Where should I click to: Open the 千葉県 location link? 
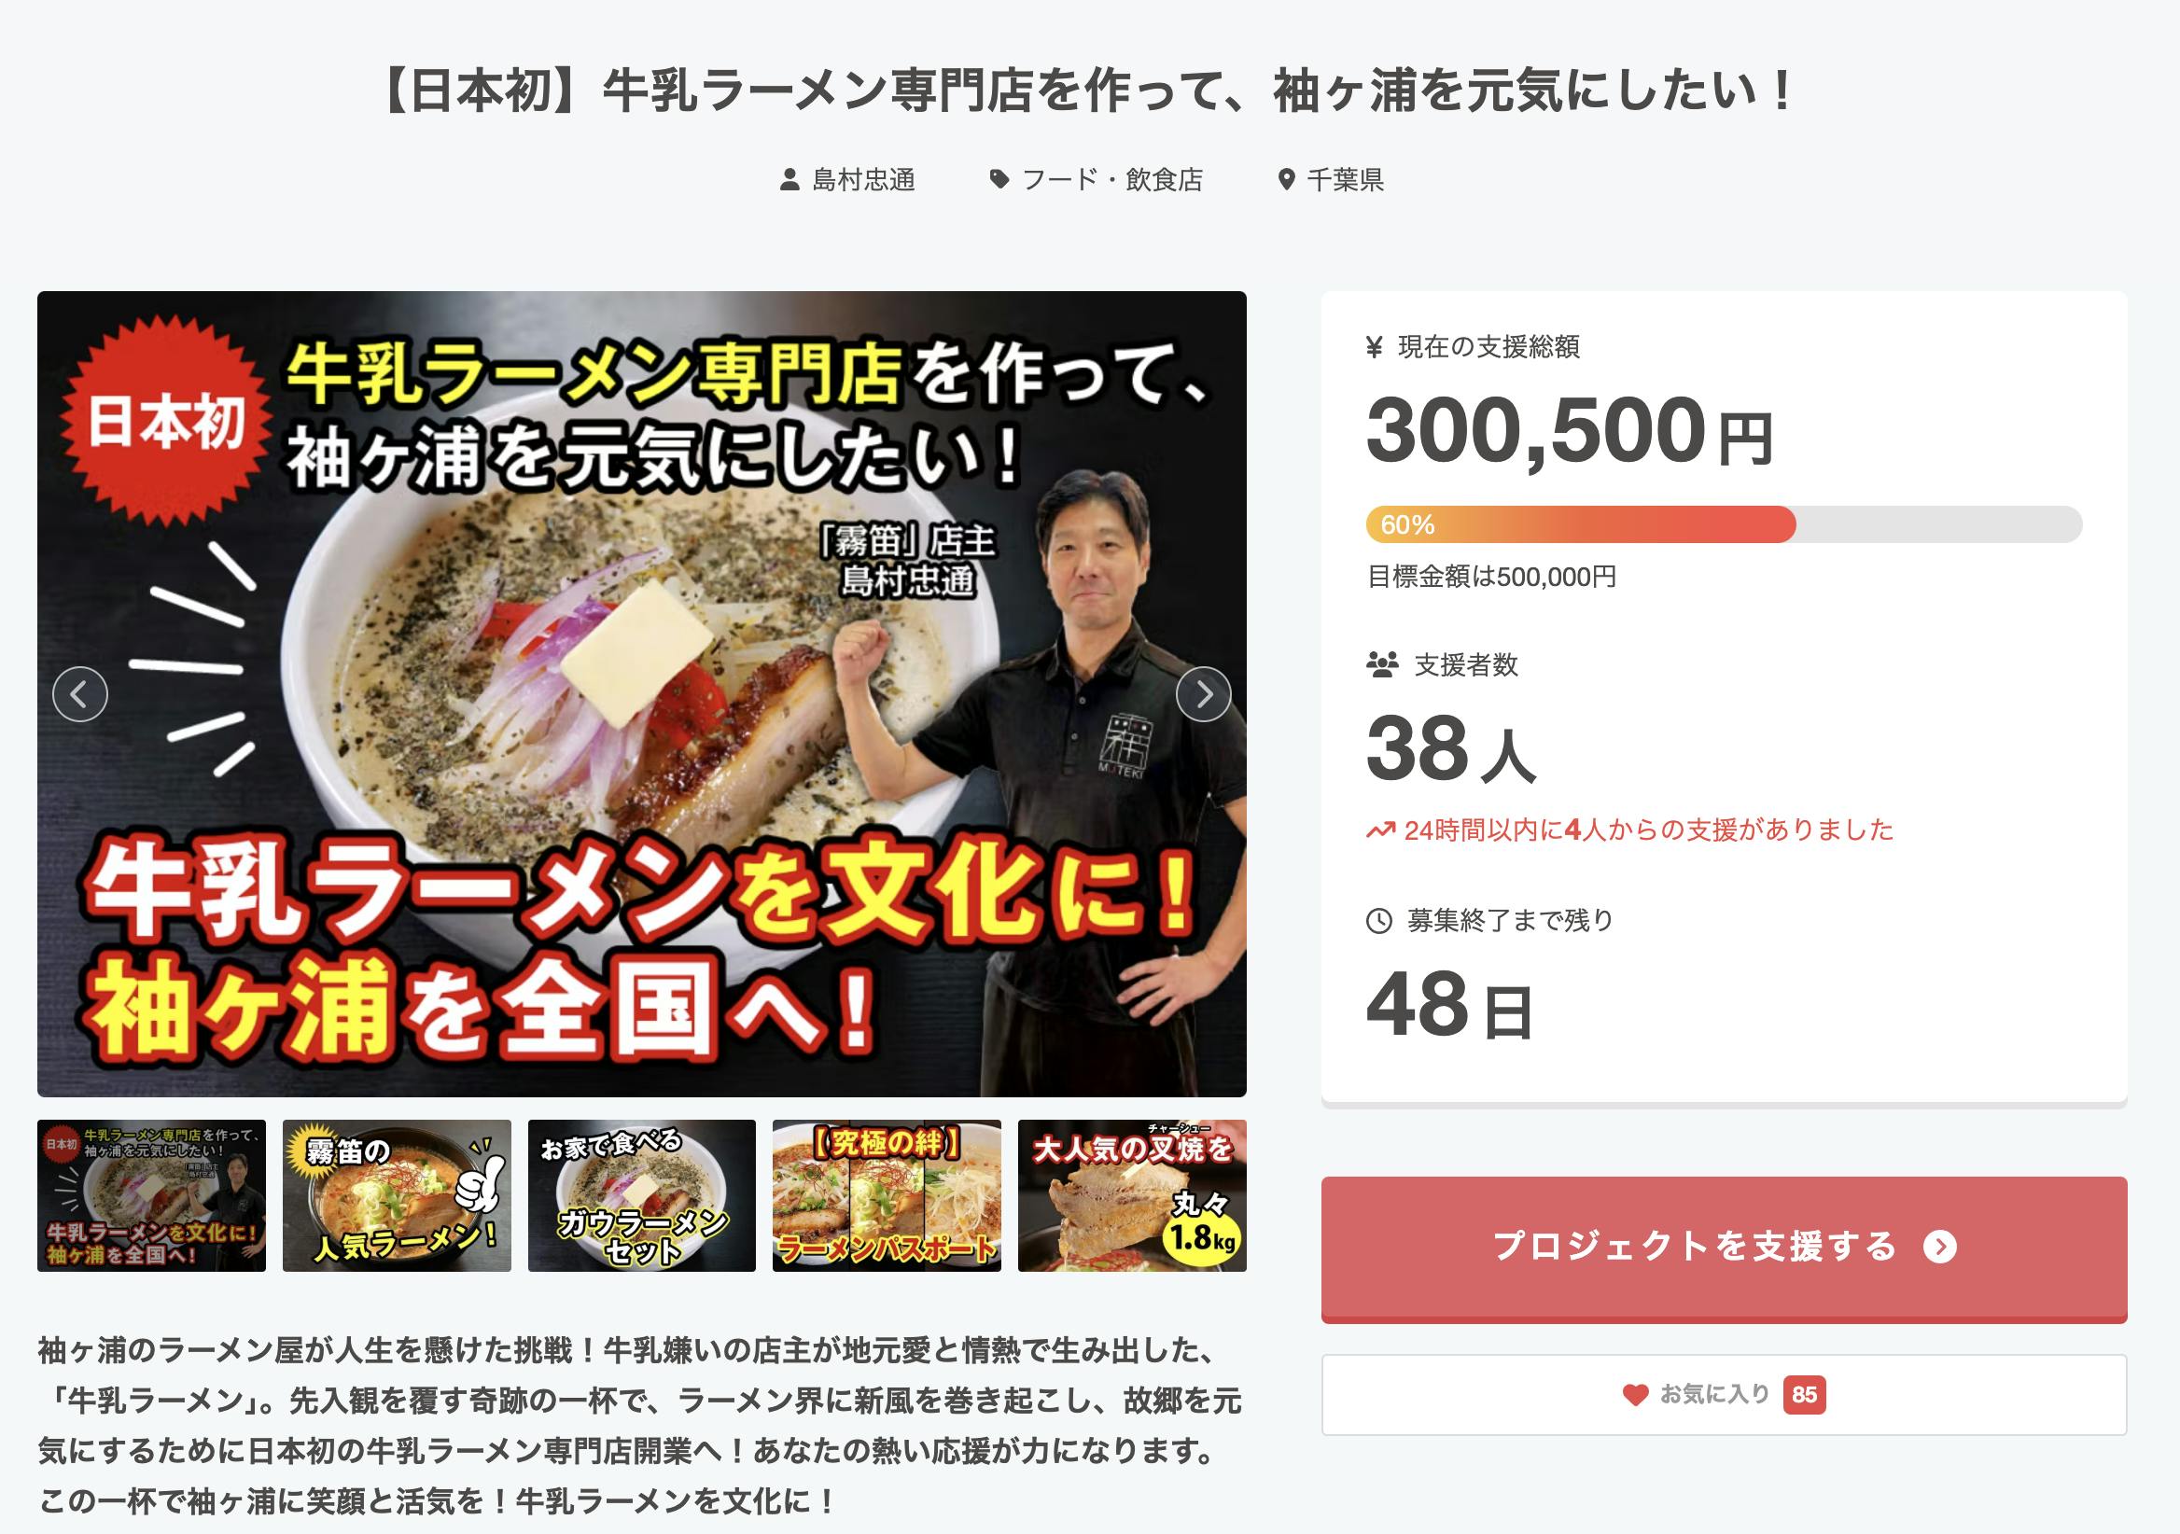click(x=1346, y=179)
